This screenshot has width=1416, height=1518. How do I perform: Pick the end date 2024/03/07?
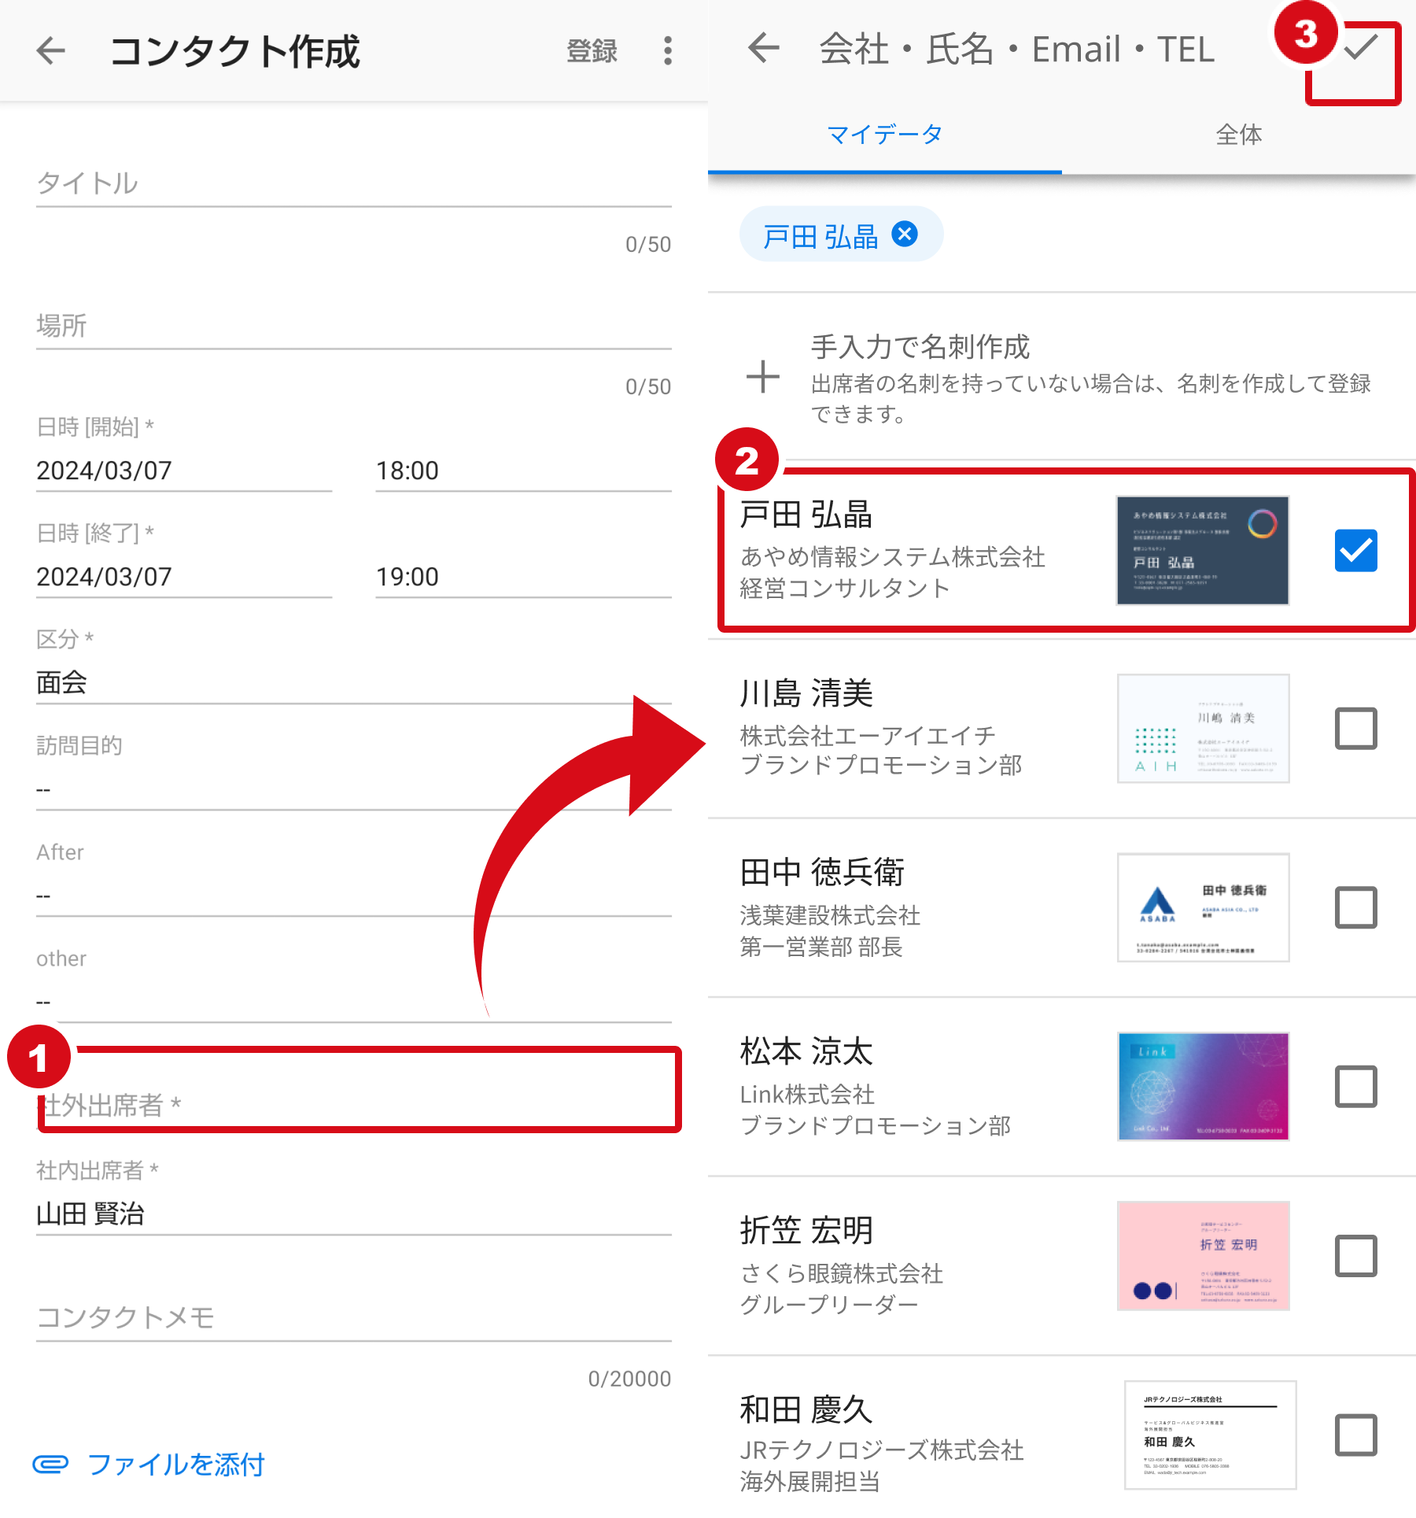pos(183,578)
